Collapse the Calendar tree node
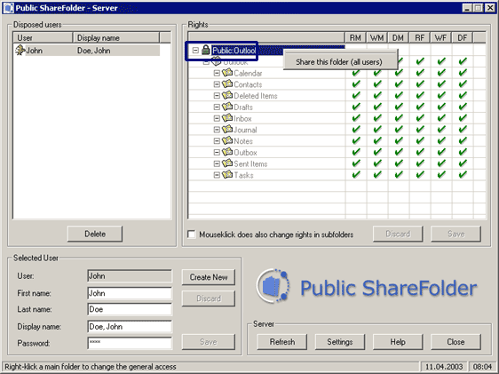Image resolution: width=499 pixels, height=374 pixels. [217, 73]
